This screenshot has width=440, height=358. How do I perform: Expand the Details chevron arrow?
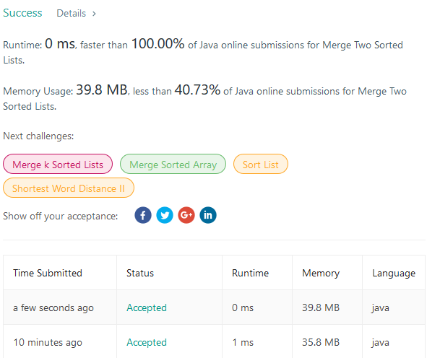[94, 14]
